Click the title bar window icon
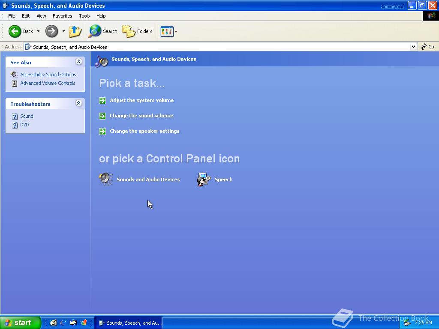439x329 pixels. pos(5,6)
